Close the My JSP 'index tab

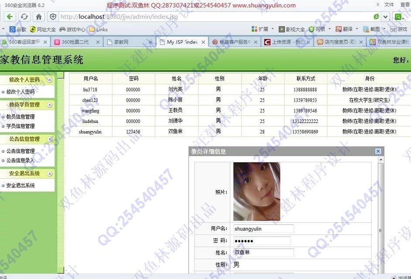point(203,42)
